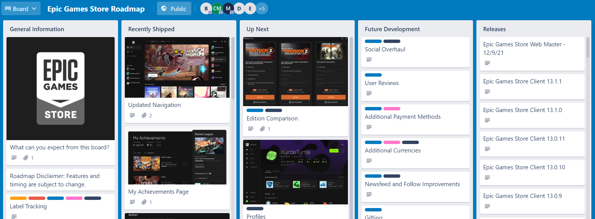Open Epic Games Store Client 13.0.9 card
Image resolution: width=595 pixels, height=219 pixels.
(532, 201)
